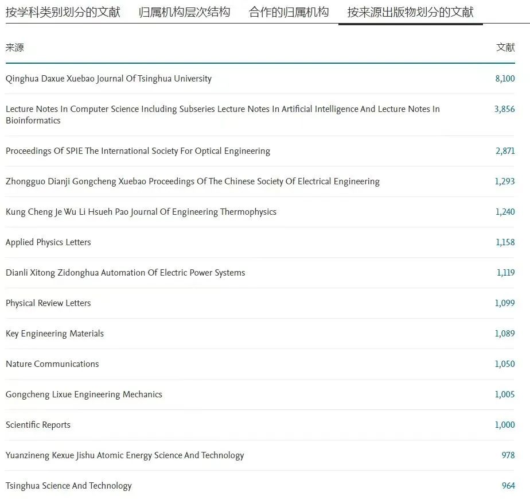Click the 来源 column header
The width and height of the screenshot is (530, 499).
point(15,48)
